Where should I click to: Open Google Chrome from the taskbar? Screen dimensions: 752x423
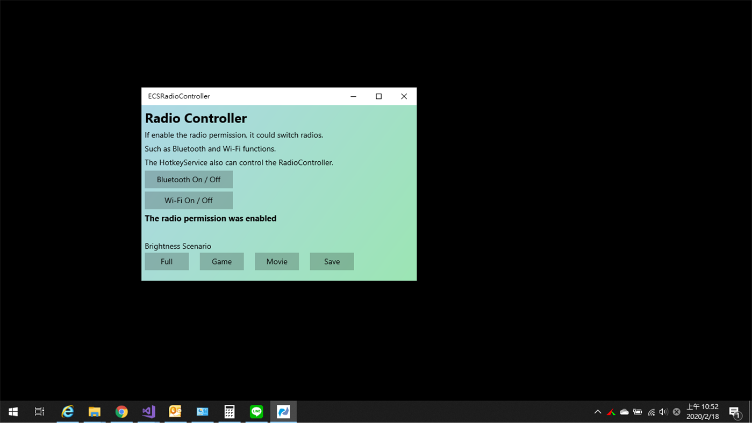pos(121,412)
